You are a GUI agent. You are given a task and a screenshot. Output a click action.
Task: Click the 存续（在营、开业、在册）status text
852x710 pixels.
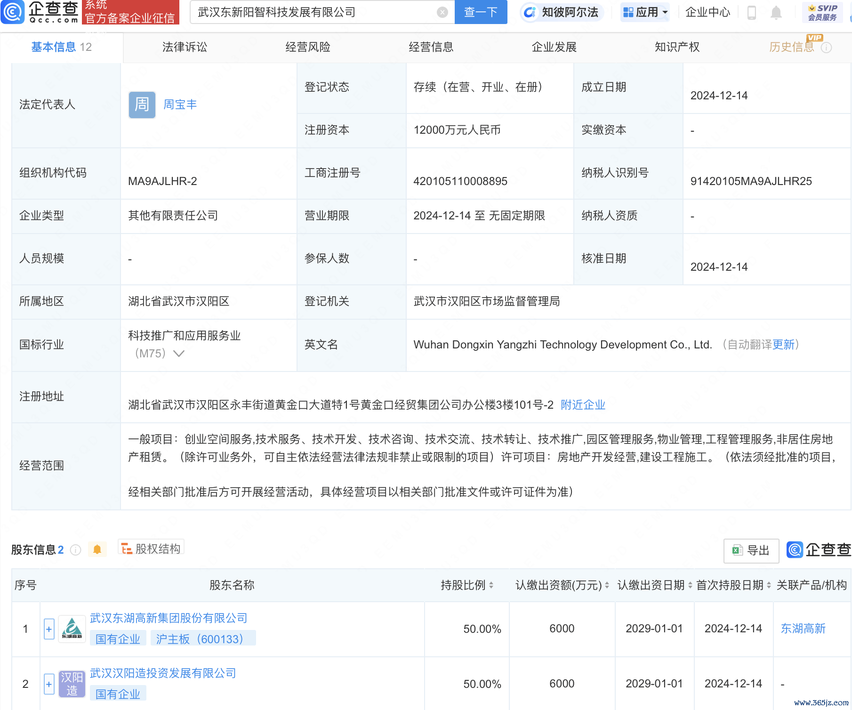[x=479, y=87]
